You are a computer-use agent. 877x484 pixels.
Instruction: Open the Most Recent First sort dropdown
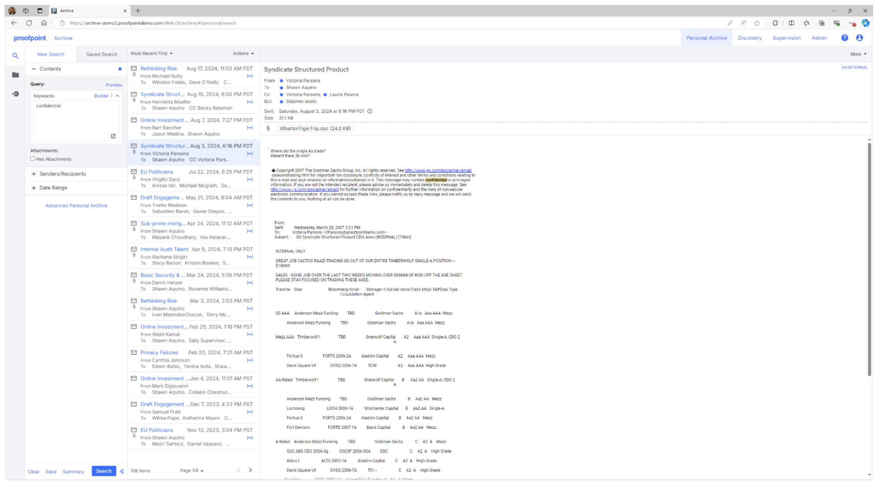[x=151, y=54]
